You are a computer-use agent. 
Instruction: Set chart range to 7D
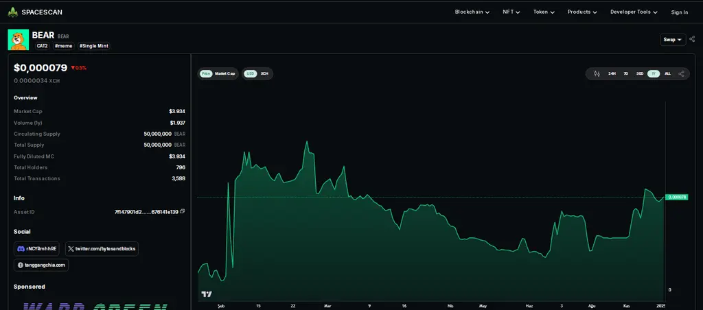(x=626, y=73)
